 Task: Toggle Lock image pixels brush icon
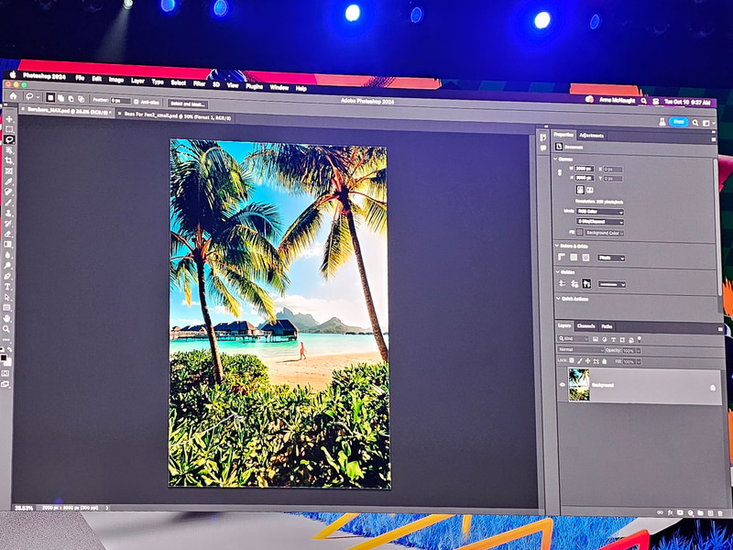tap(580, 360)
